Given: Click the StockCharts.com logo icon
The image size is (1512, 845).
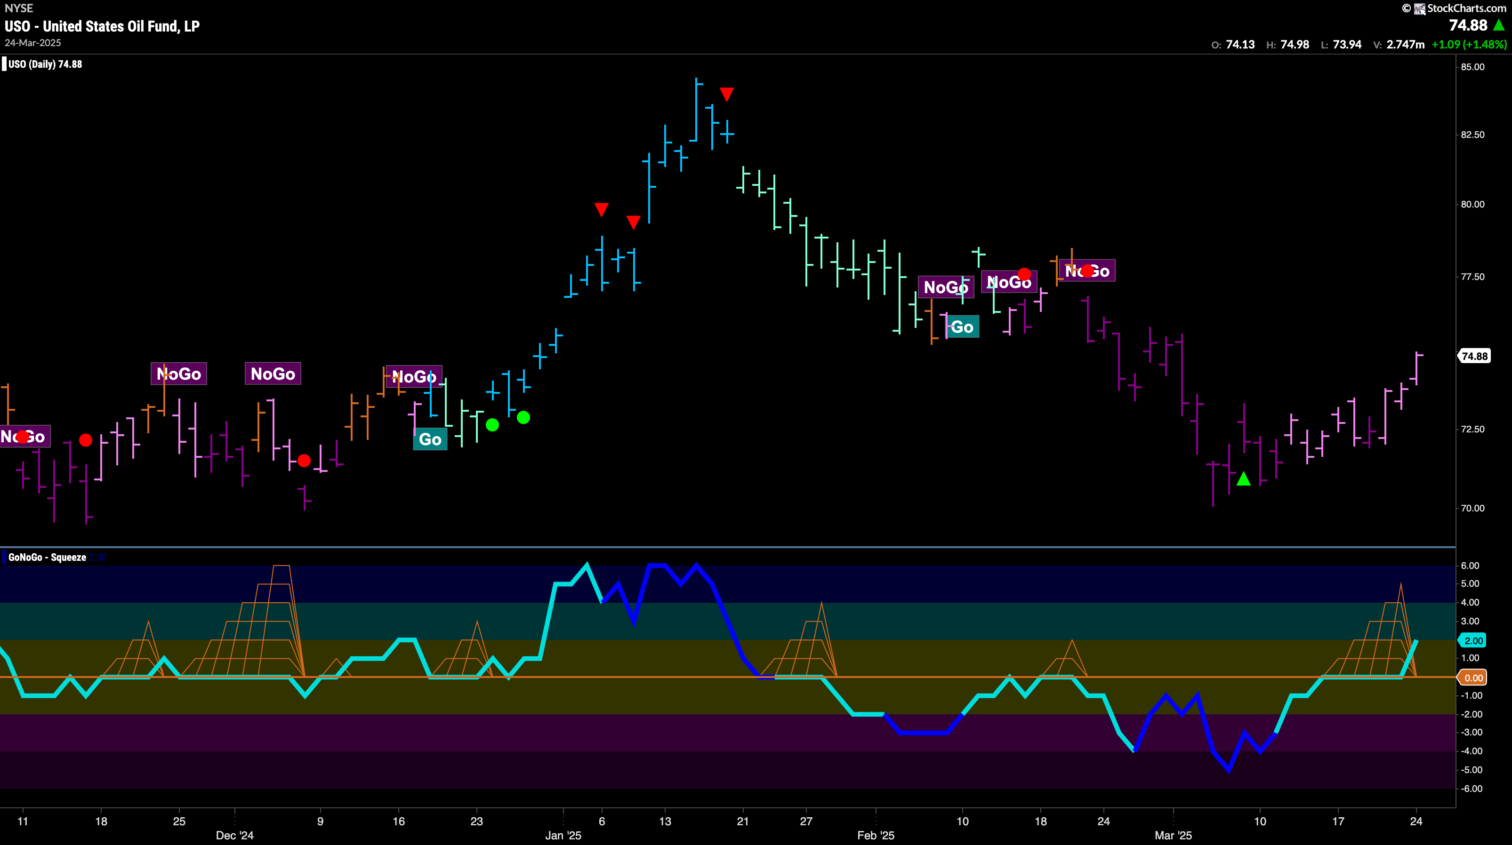Looking at the screenshot, I should 1420,8.
